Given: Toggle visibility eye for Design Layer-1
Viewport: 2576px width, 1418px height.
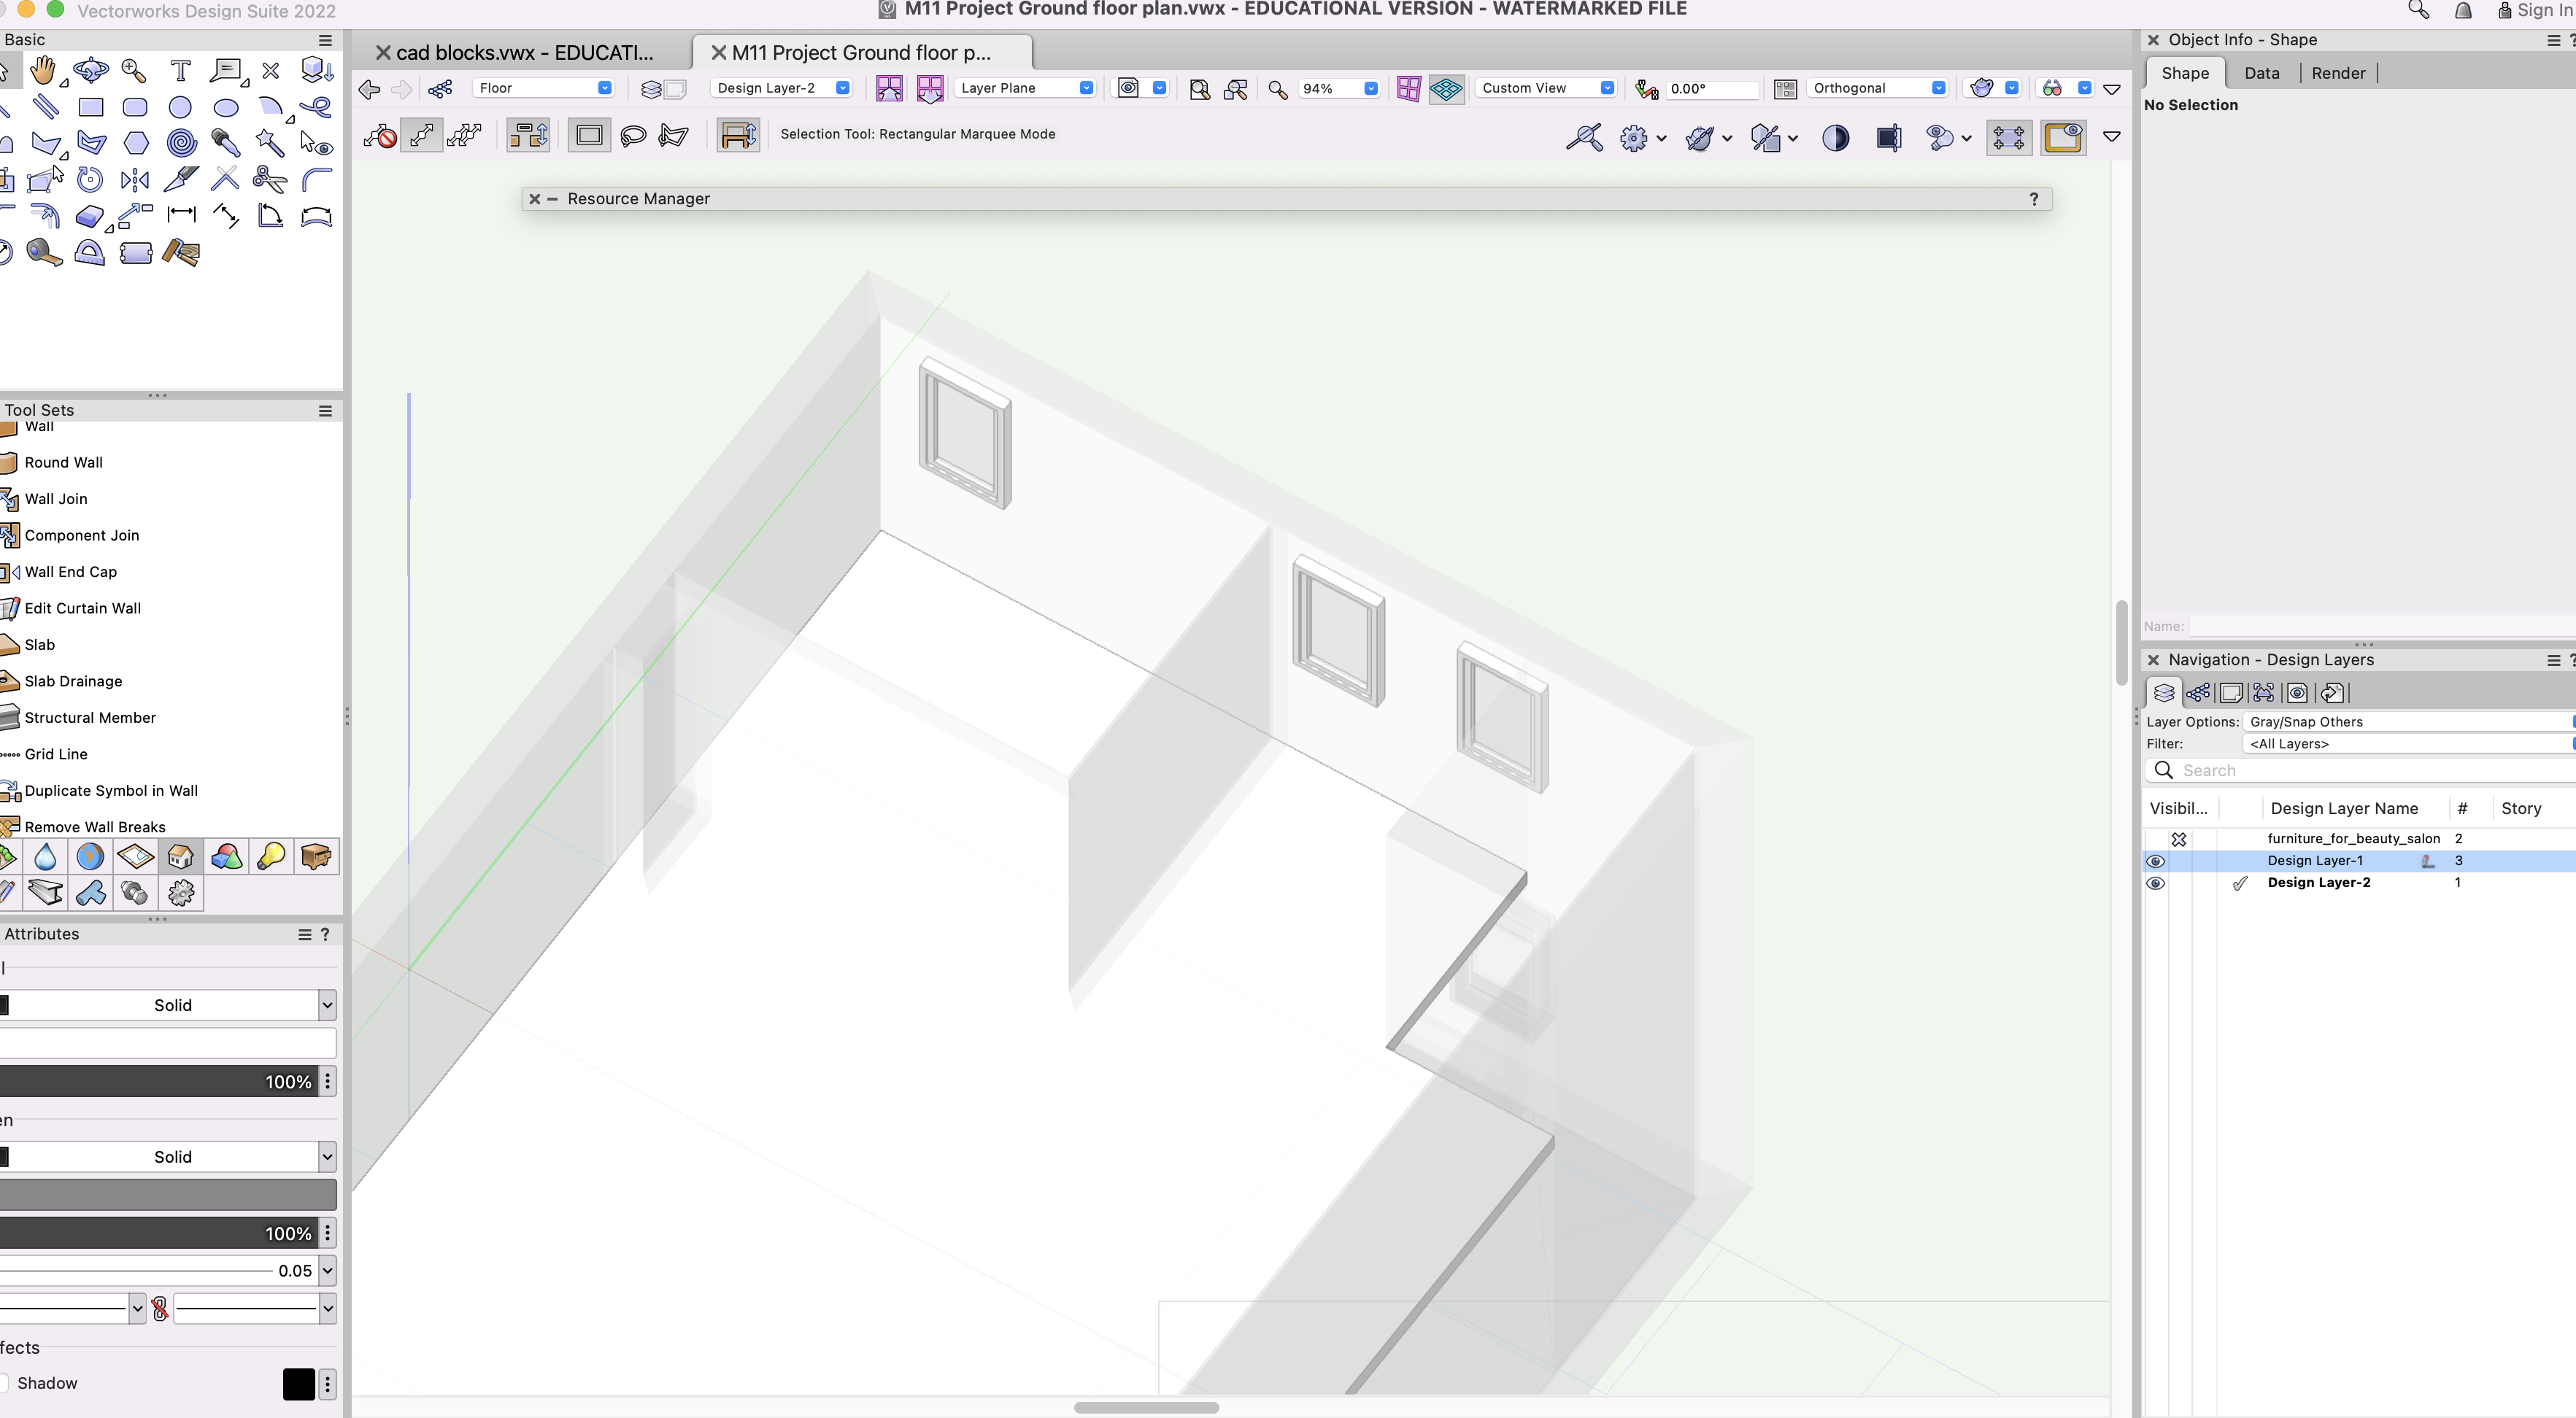Looking at the screenshot, I should tap(2156, 861).
